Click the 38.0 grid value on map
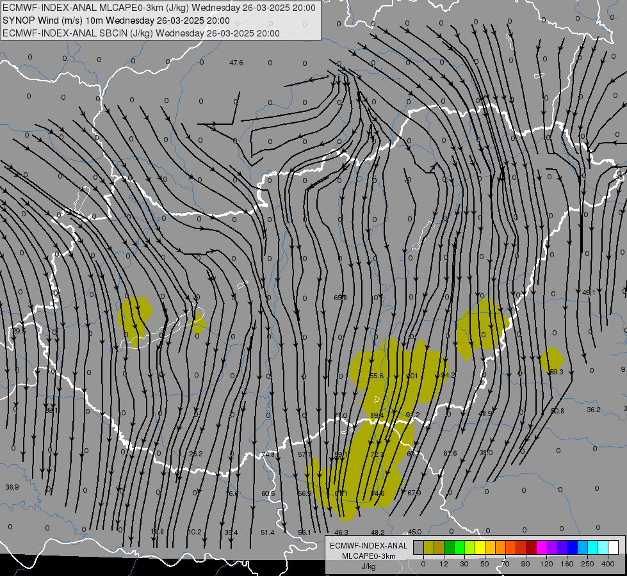 click(x=486, y=452)
